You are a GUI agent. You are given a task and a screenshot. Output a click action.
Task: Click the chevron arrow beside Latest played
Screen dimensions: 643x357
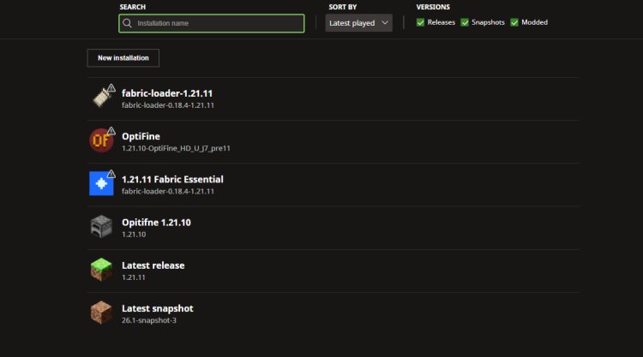click(x=384, y=23)
